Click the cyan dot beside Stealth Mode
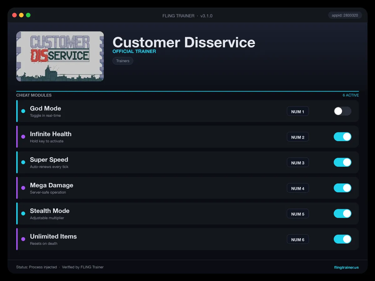 click(23, 214)
